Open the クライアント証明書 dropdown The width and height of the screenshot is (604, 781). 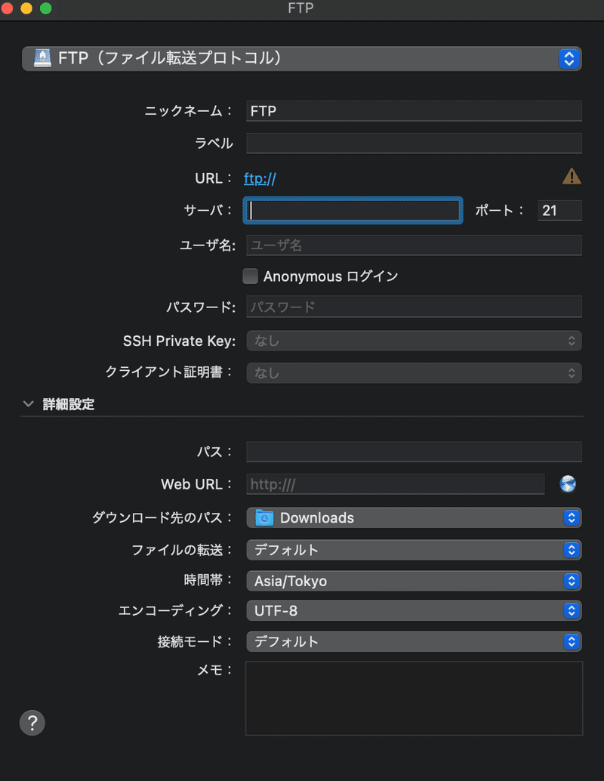(x=414, y=373)
